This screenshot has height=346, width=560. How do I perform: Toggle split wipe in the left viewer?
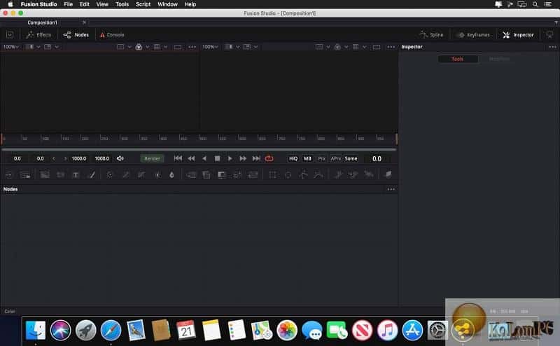click(29, 47)
